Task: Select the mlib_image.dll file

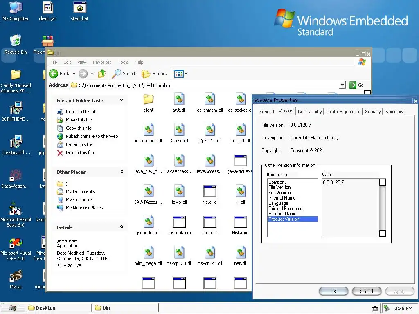Action: click(x=148, y=256)
